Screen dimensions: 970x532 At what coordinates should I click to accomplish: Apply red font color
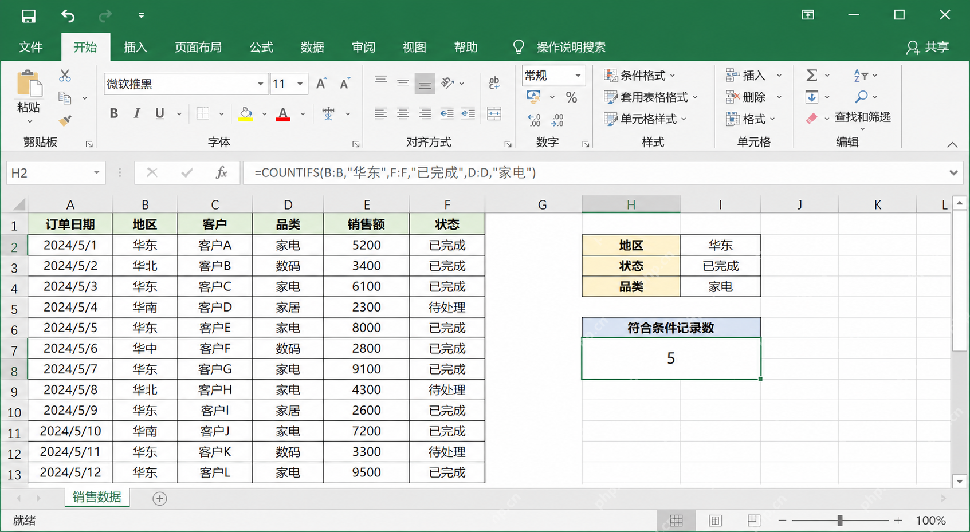click(283, 113)
